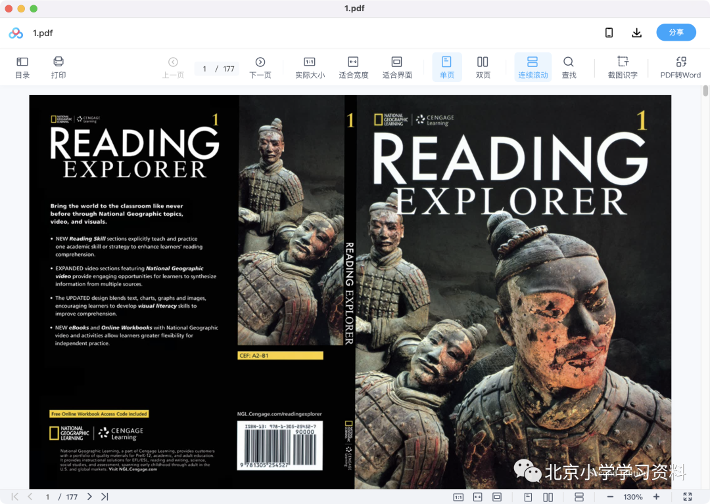This screenshot has height=504, width=710.
Task: Start the 截图识字 screenshot OCR tool
Action: coord(623,68)
